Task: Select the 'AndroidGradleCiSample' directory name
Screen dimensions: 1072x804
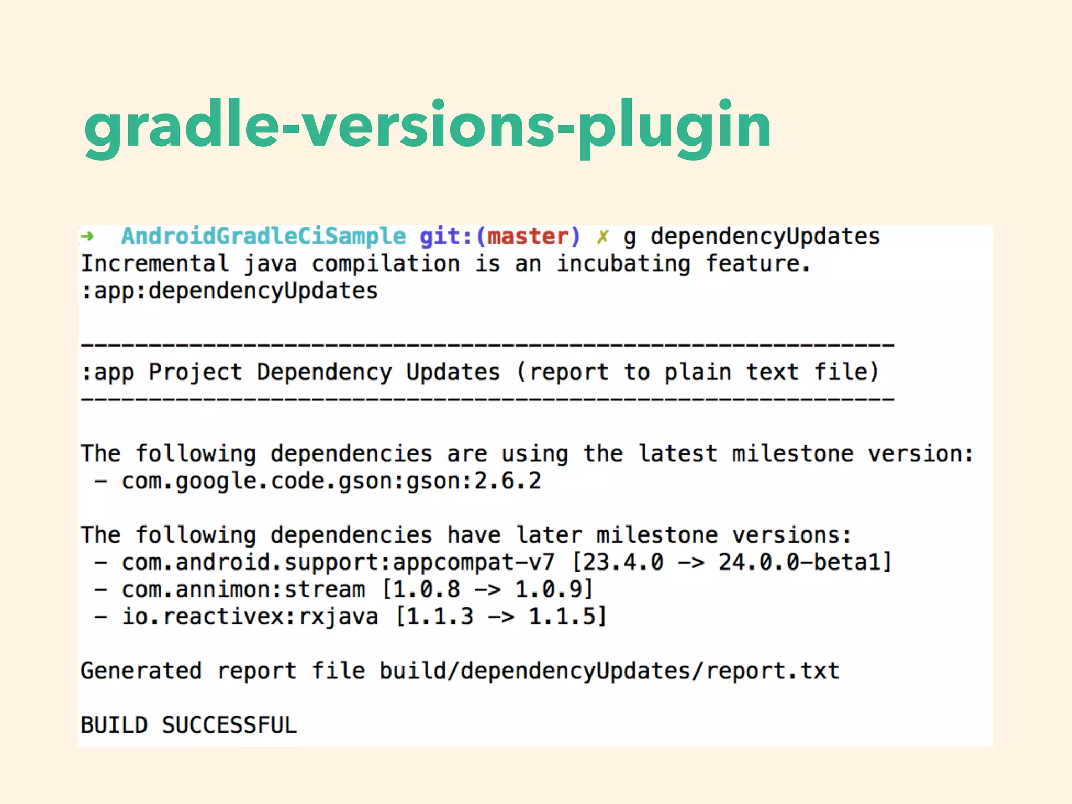Action: pos(264,237)
